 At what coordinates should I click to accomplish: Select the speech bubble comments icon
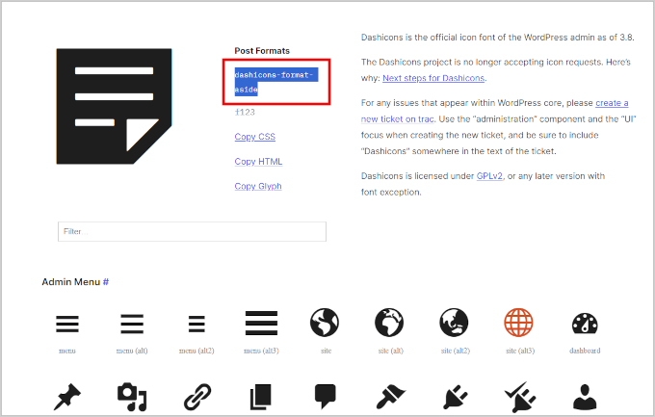pos(325,396)
